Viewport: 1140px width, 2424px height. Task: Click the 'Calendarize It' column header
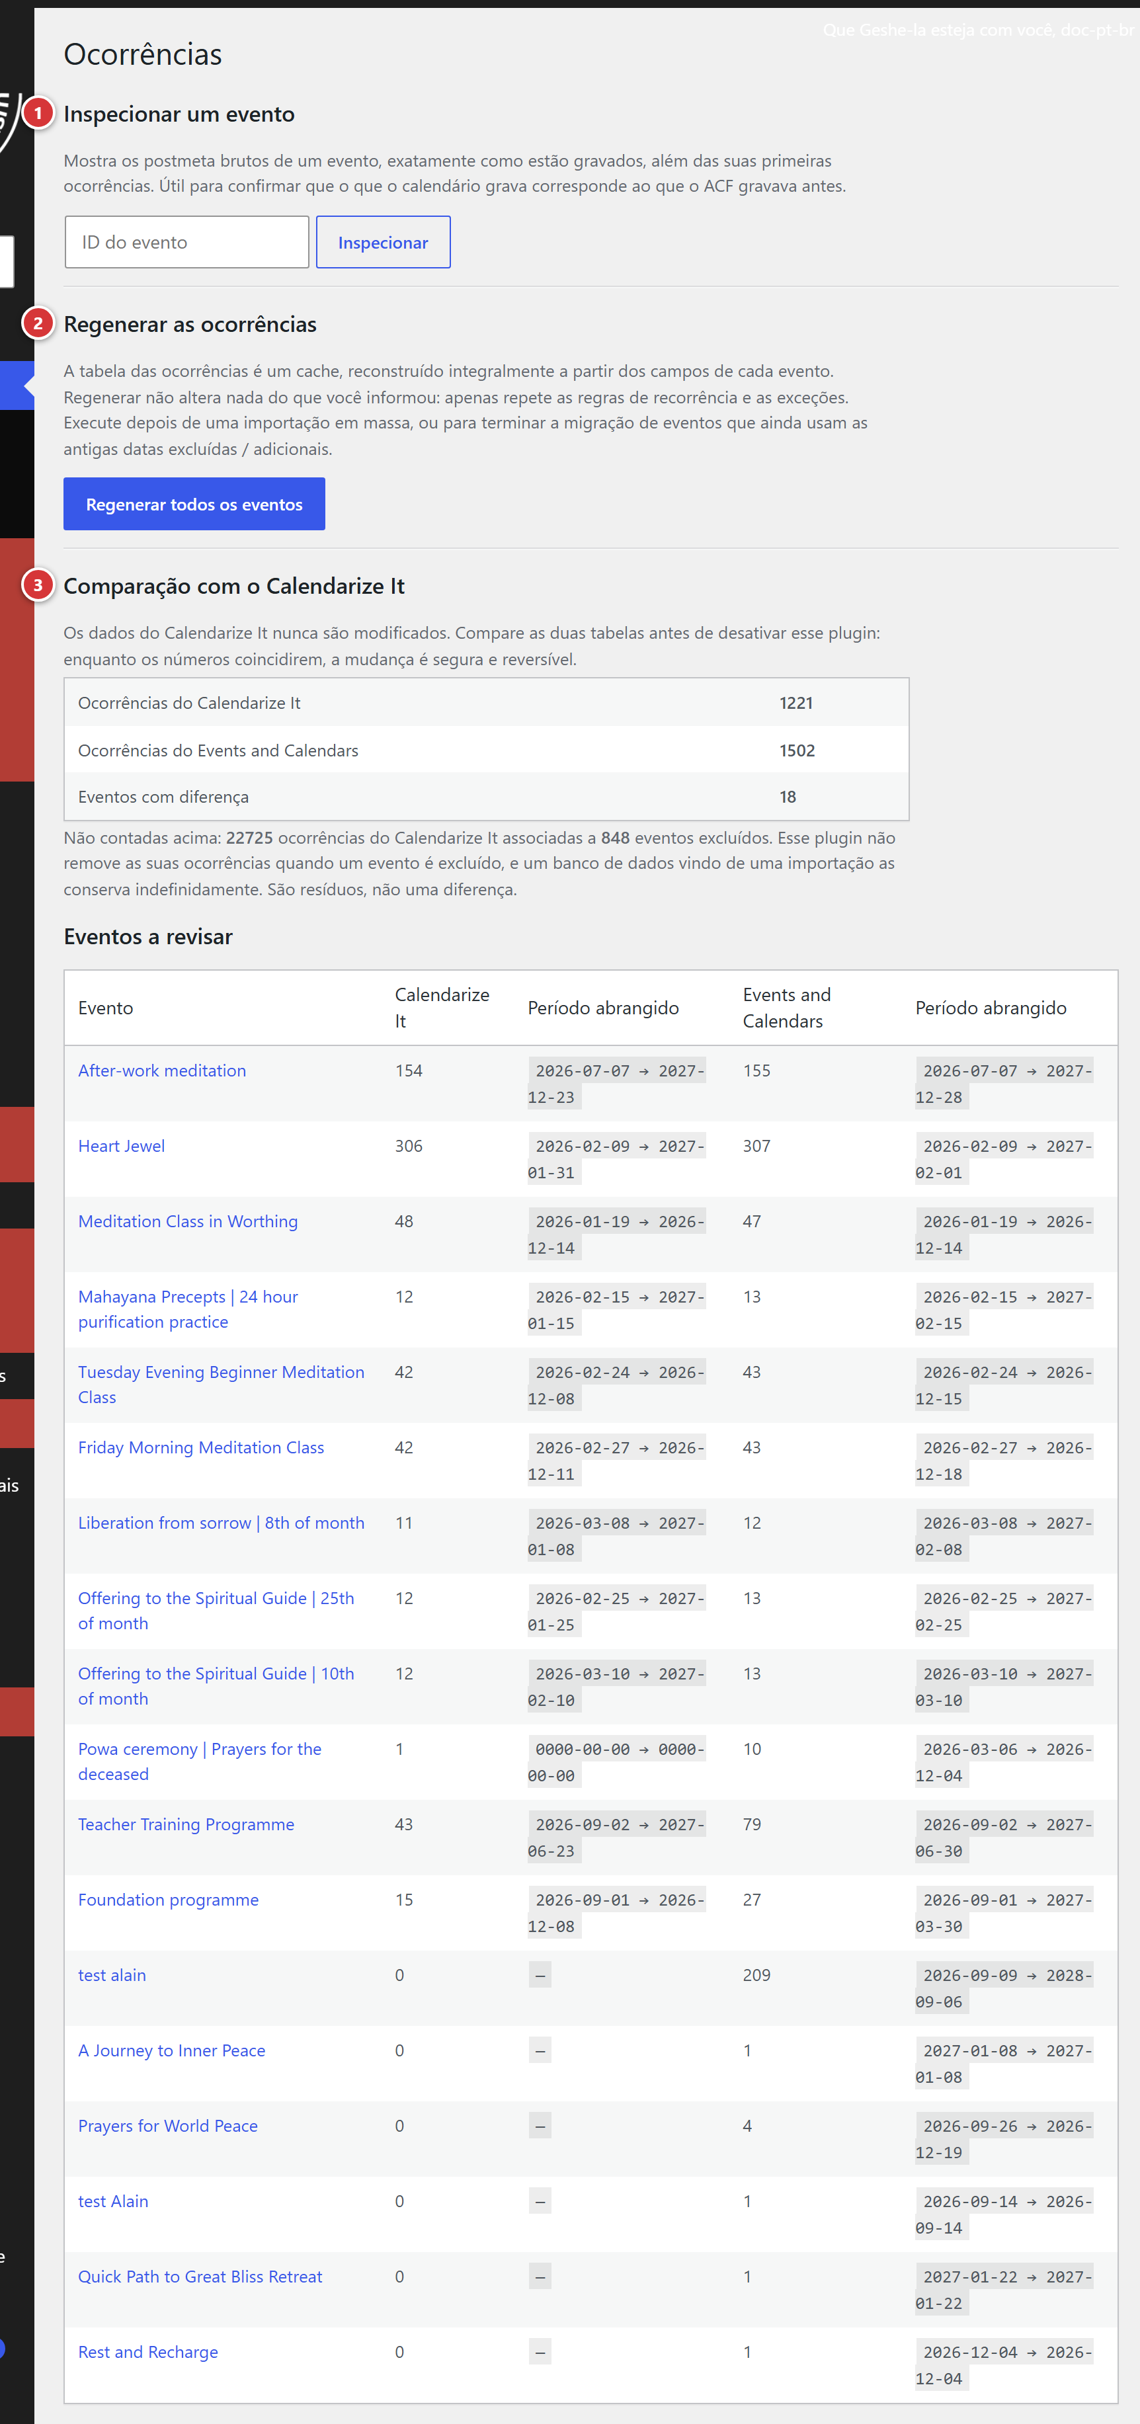pos(442,1007)
